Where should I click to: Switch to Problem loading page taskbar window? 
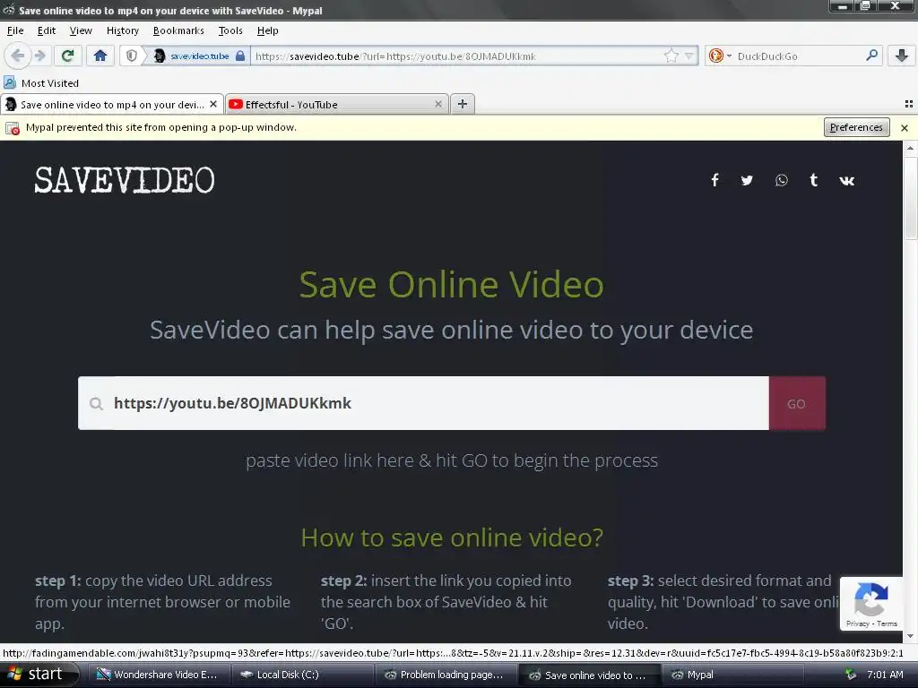pyautogui.click(x=446, y=675)
